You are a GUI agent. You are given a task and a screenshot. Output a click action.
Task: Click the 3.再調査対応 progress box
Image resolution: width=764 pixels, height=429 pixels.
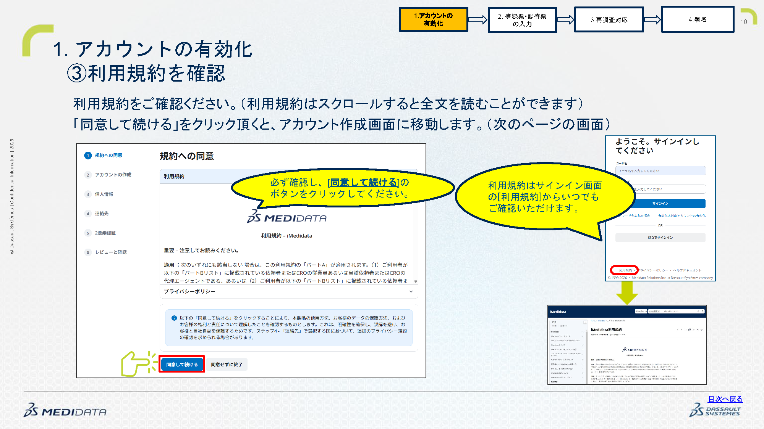(x=609, y=20)
